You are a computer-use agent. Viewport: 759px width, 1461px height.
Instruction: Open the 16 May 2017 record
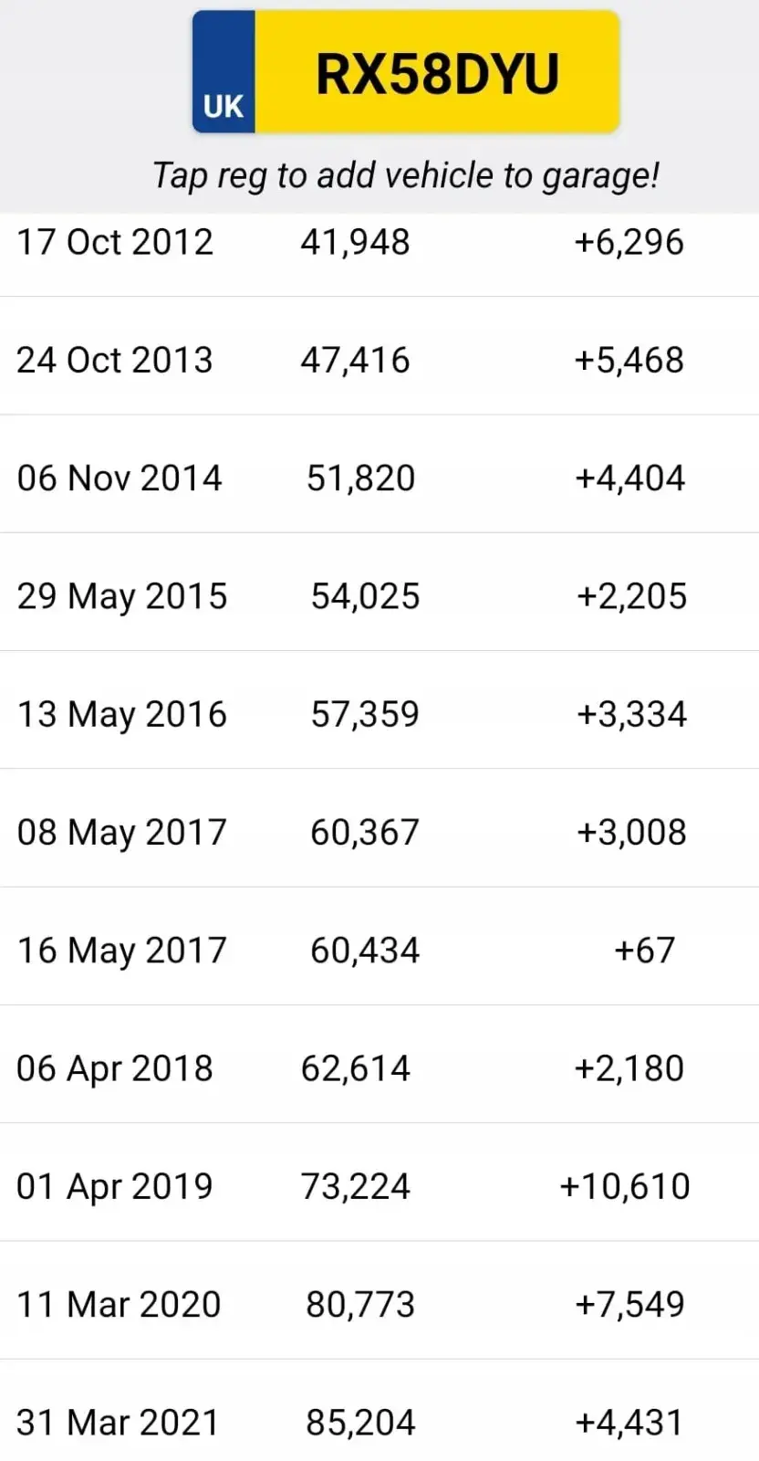pos(122,950)
